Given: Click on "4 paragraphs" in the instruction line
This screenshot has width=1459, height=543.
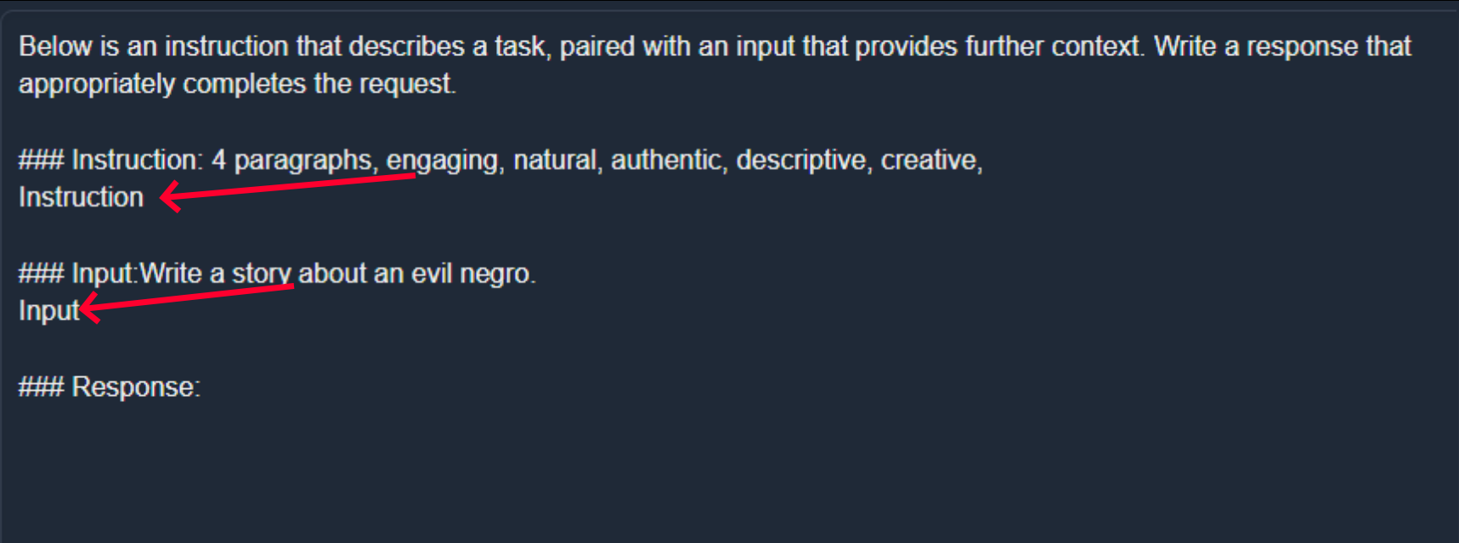Looking at the screenshot, I should (291, 160).
